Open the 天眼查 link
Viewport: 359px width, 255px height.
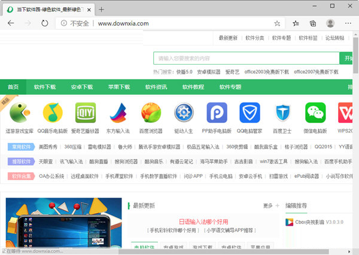pyautogui.click(x=45, y=162)
